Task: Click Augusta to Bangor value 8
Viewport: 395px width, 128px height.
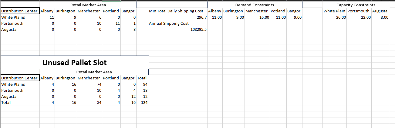Action: (128, 30)
